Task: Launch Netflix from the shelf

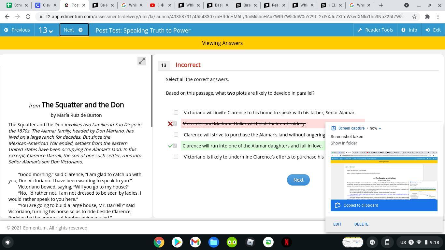Action: tap(287, 242)
